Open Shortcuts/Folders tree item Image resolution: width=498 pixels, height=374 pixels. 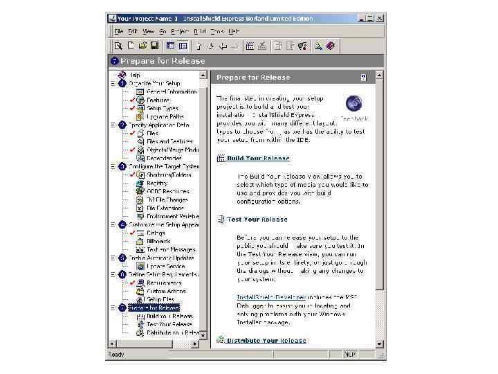point(169,175)
